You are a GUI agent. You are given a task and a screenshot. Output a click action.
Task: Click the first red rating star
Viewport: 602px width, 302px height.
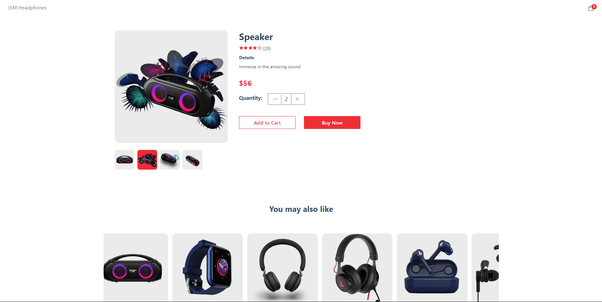tap(241, 48)
